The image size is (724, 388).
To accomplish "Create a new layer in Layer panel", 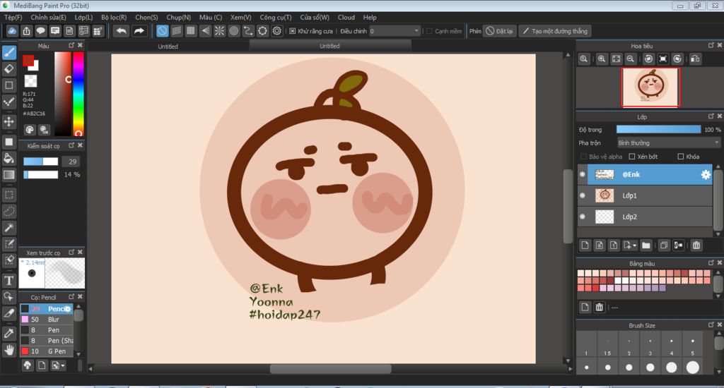I will coord(585,245).
